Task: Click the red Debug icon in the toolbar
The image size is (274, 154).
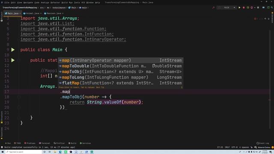Action: 244,8
